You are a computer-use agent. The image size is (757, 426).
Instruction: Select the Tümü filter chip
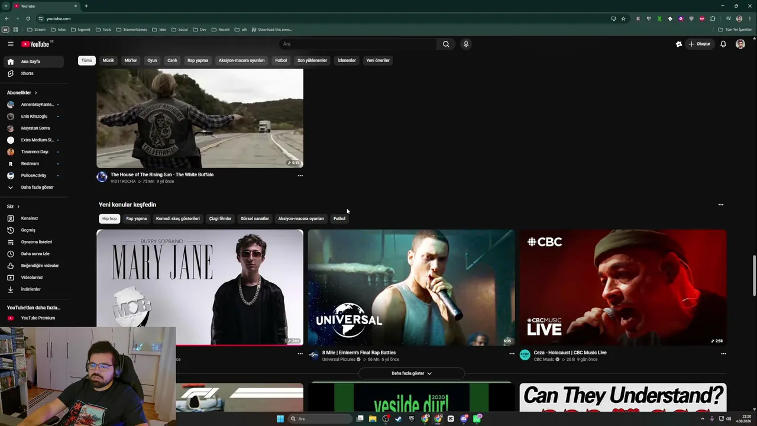pos(87,60)
